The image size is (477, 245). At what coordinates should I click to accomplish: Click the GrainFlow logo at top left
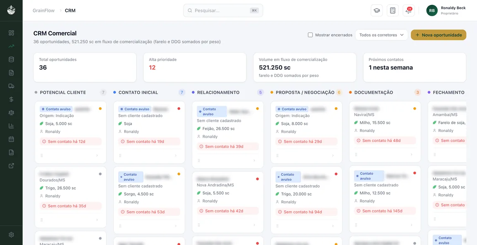click(x=11, y=10)
